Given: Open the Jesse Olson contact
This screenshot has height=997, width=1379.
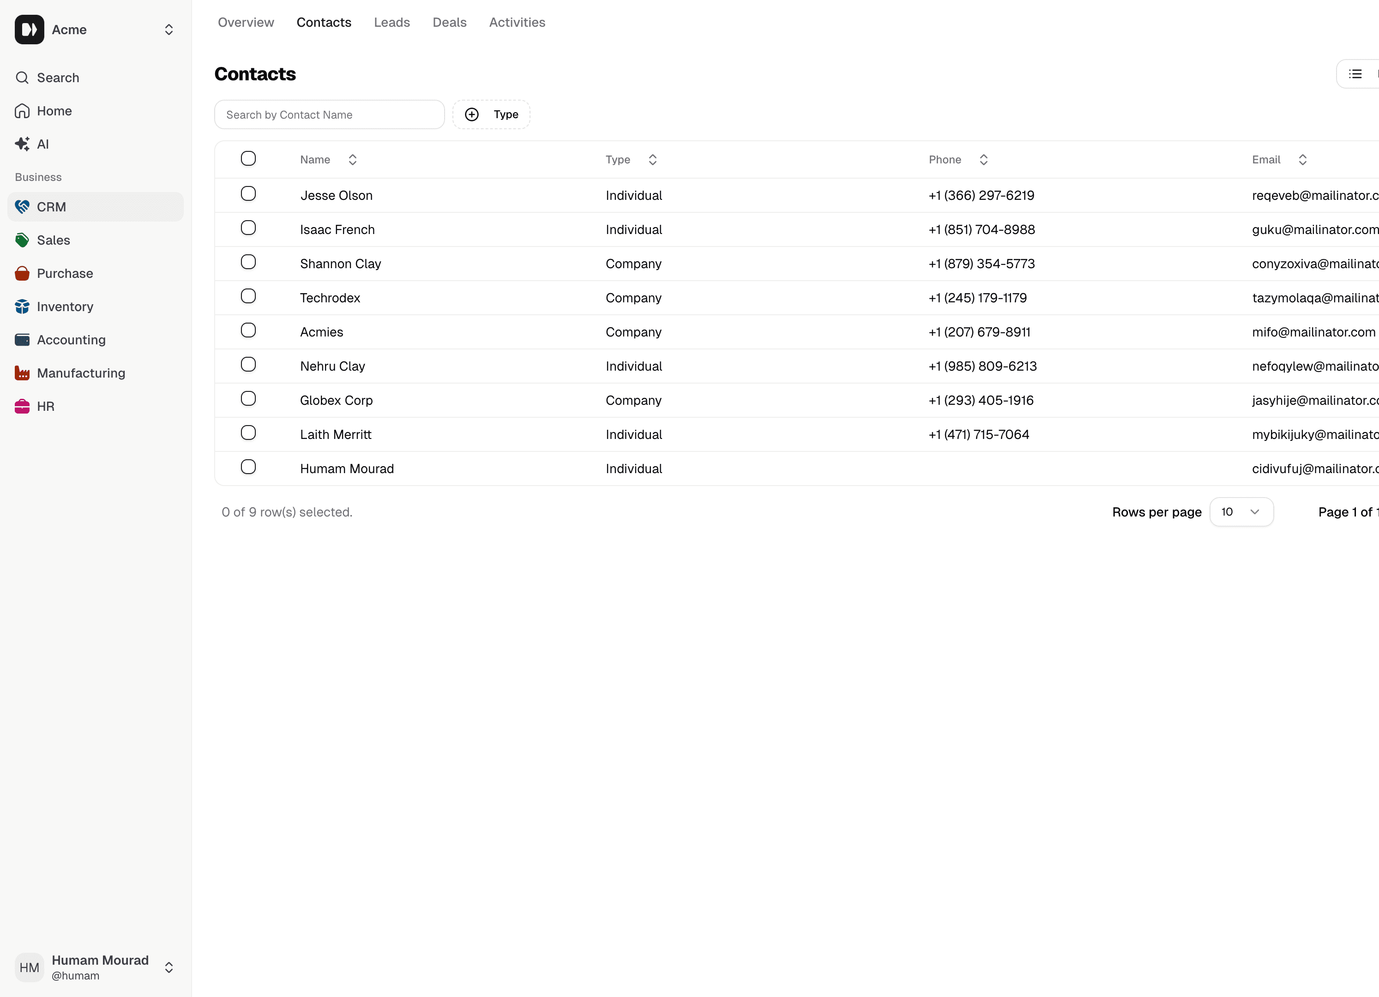Looking at the screenshot, I should click(336, 196).
